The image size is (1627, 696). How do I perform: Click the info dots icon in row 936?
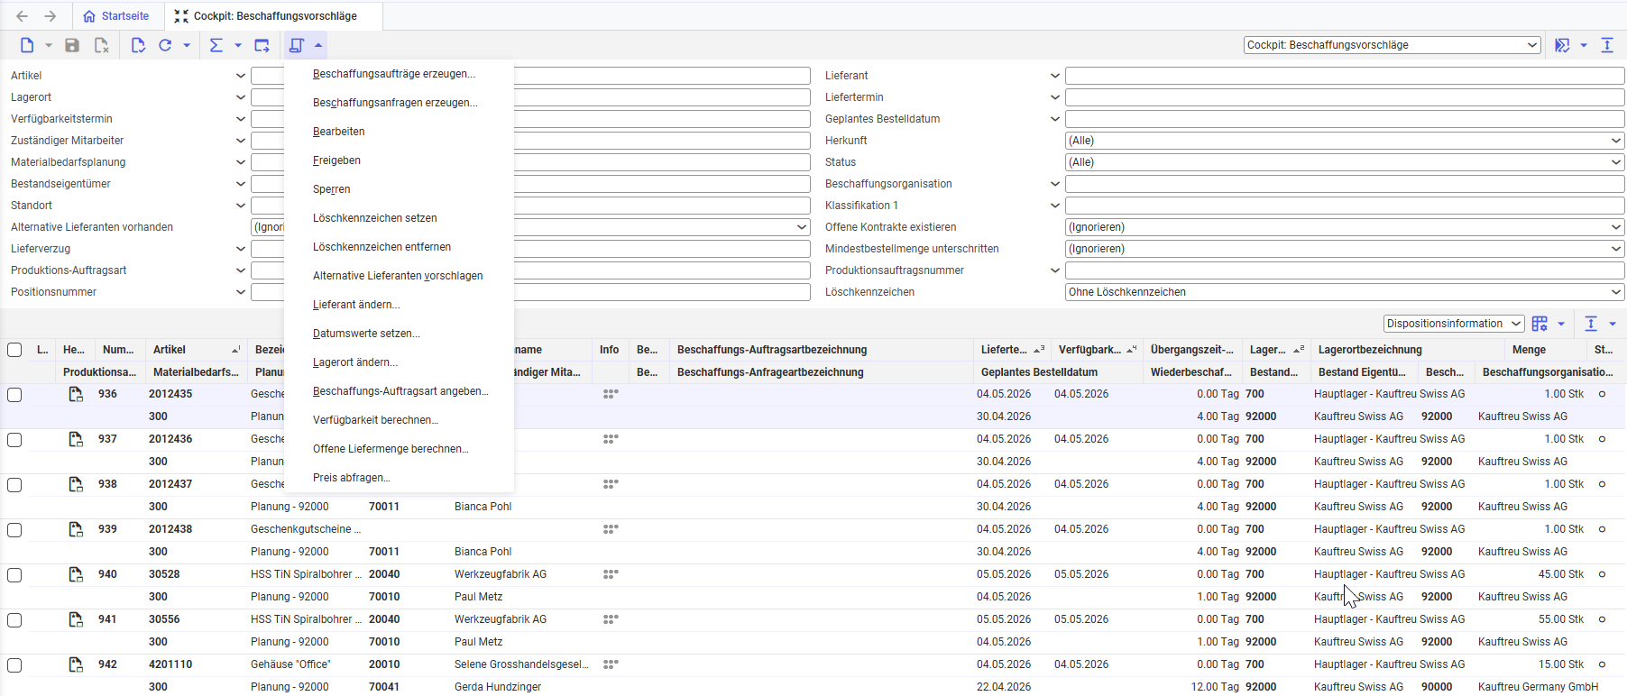(611, 394)
